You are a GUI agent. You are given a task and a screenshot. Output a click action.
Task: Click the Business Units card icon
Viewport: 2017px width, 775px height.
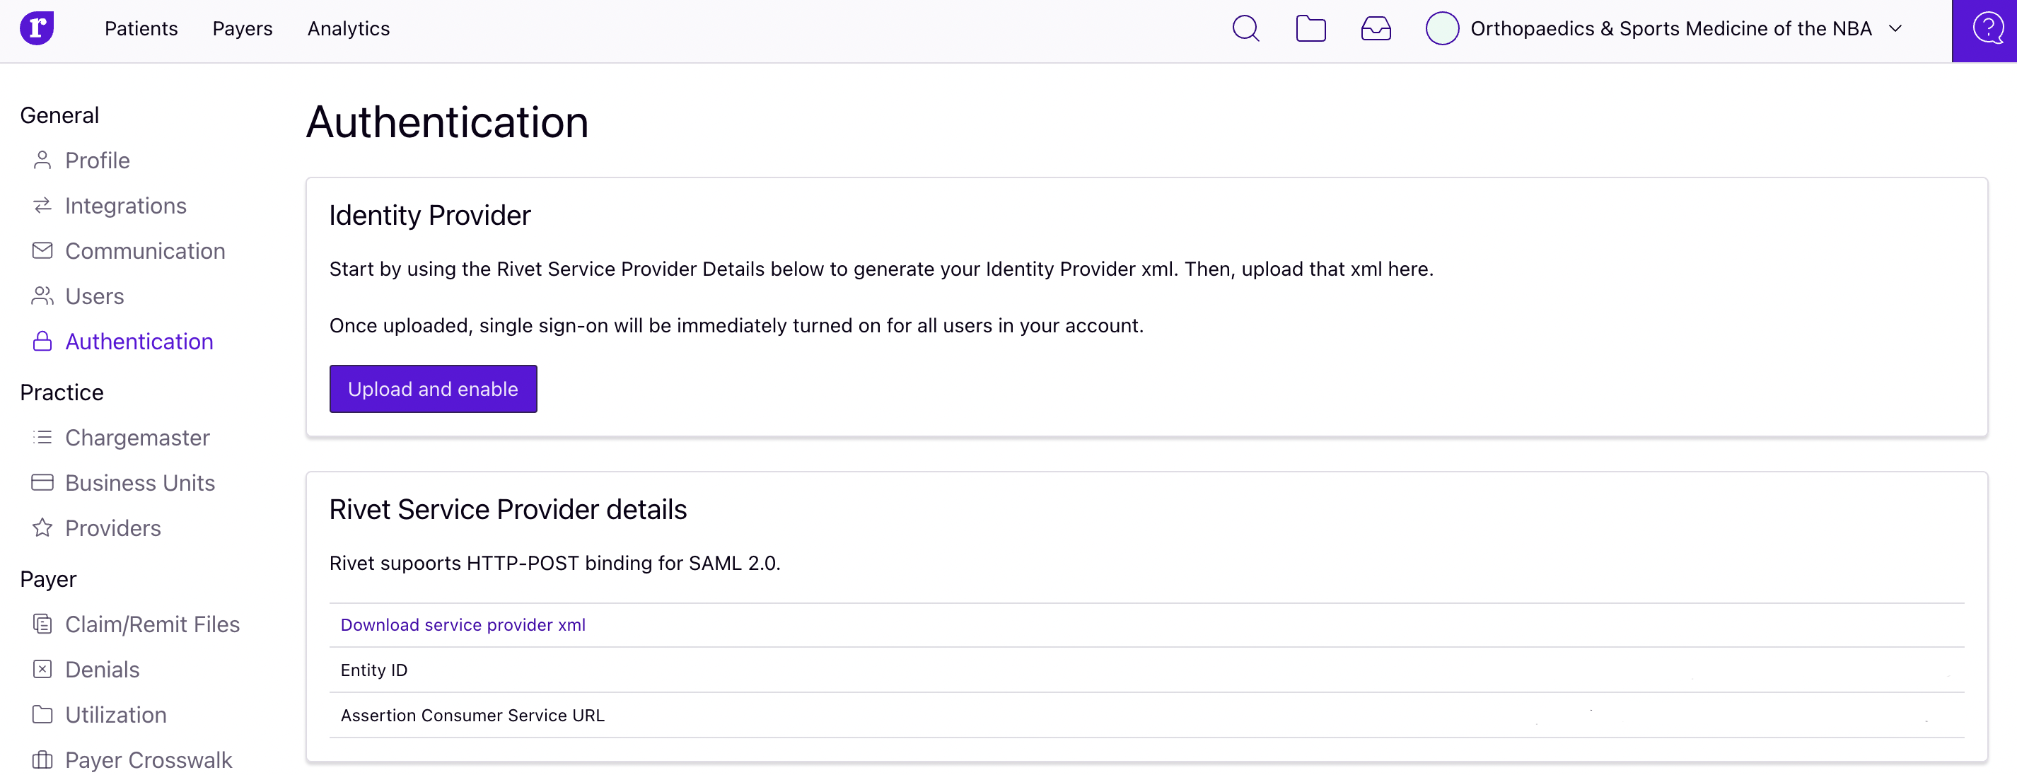pos(42,483)
